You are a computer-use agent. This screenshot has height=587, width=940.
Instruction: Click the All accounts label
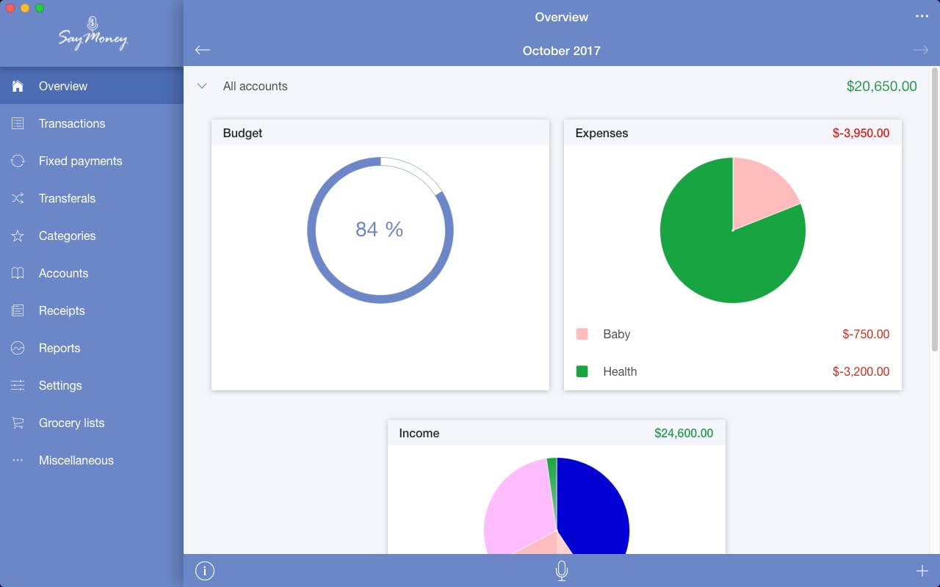click(x=256, y=86)
